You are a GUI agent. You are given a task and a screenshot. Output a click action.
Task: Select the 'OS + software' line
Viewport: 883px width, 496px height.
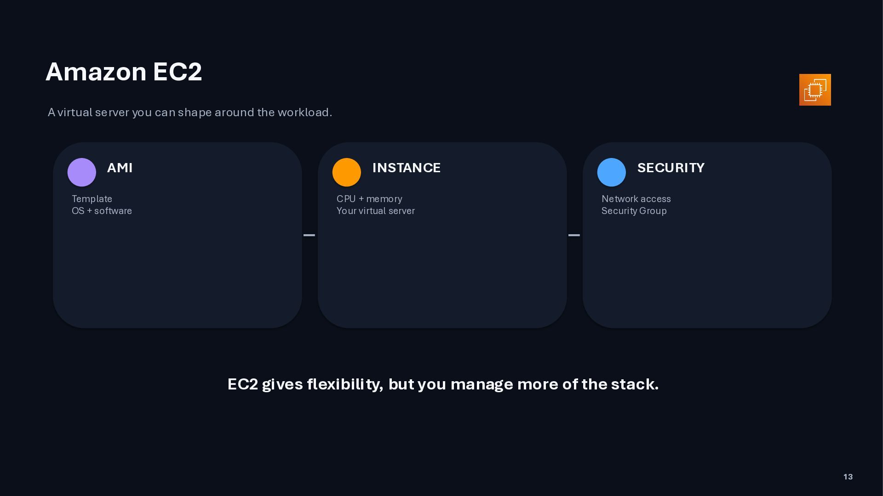point(102,211)
